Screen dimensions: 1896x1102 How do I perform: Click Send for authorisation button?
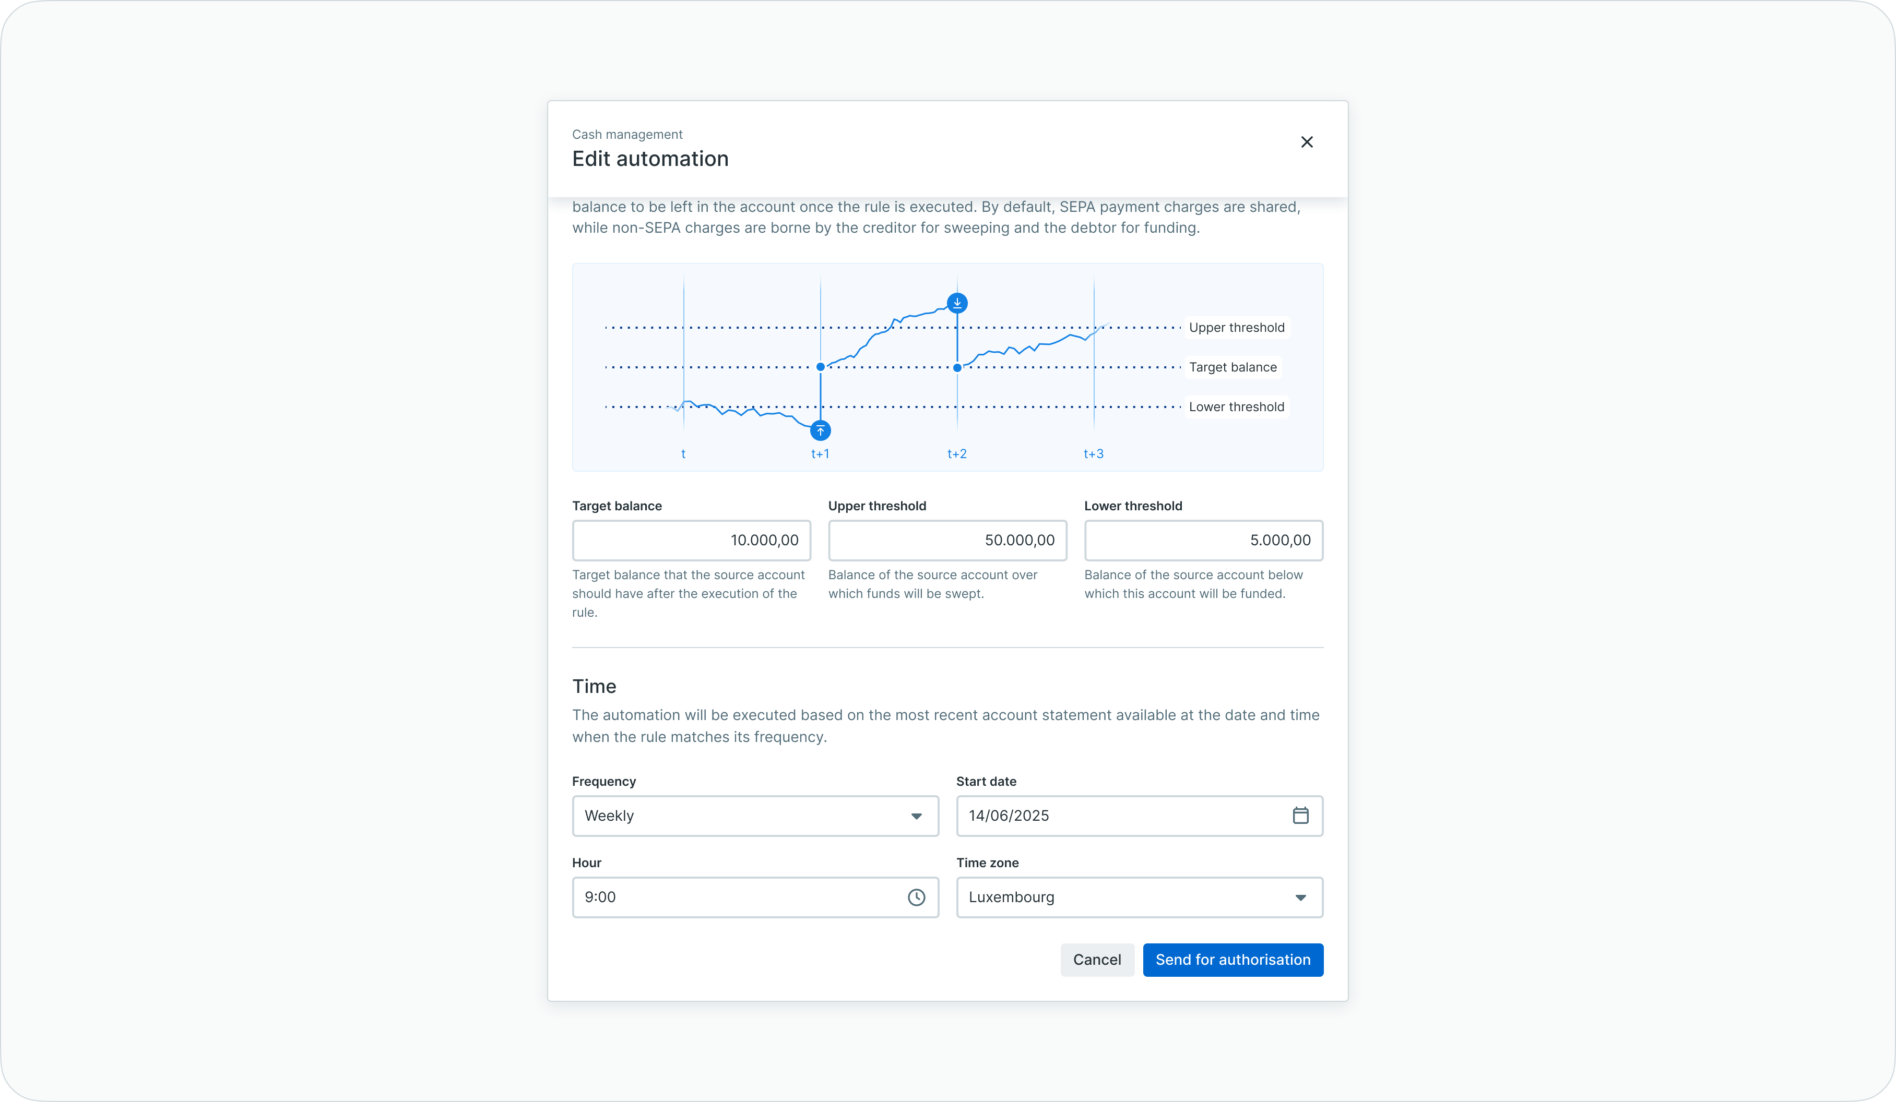point(1233,960)
